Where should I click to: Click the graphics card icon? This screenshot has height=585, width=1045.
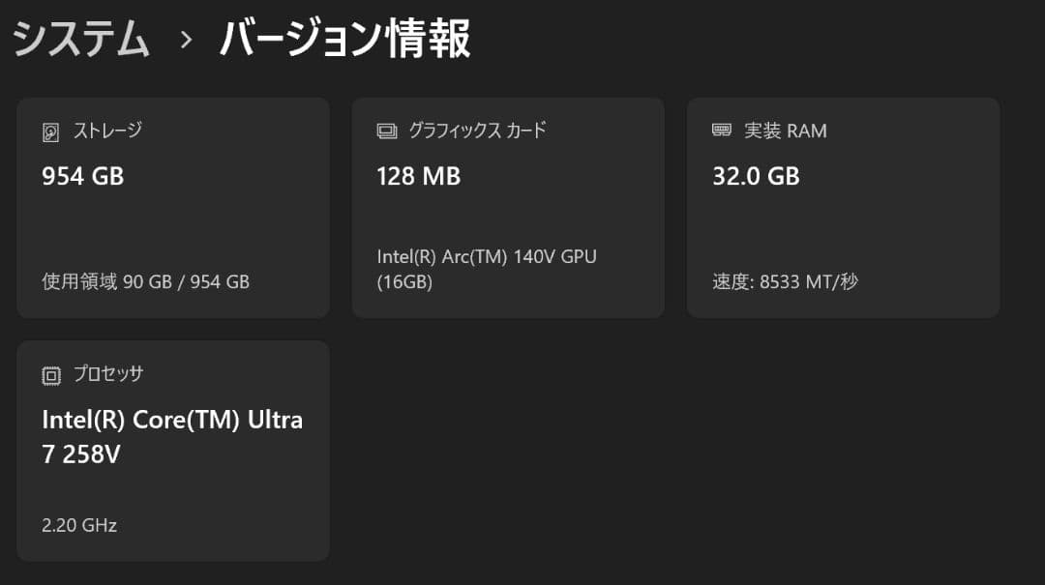(x=386, y=130)
